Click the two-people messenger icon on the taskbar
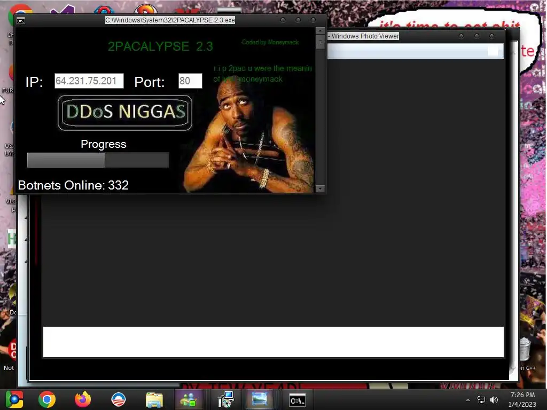This screenshot has height=410, width=547. 189,399
